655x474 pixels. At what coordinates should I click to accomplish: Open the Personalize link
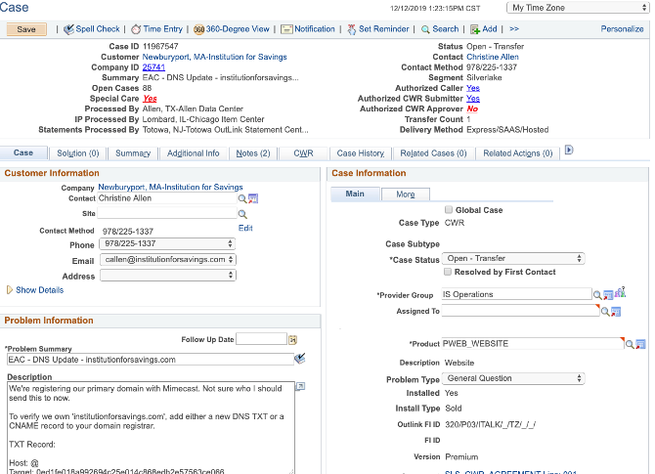(x=622, y=29)
